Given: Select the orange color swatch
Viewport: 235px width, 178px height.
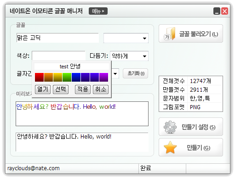Looking at the screenshot, I should [x=48, y=77].
